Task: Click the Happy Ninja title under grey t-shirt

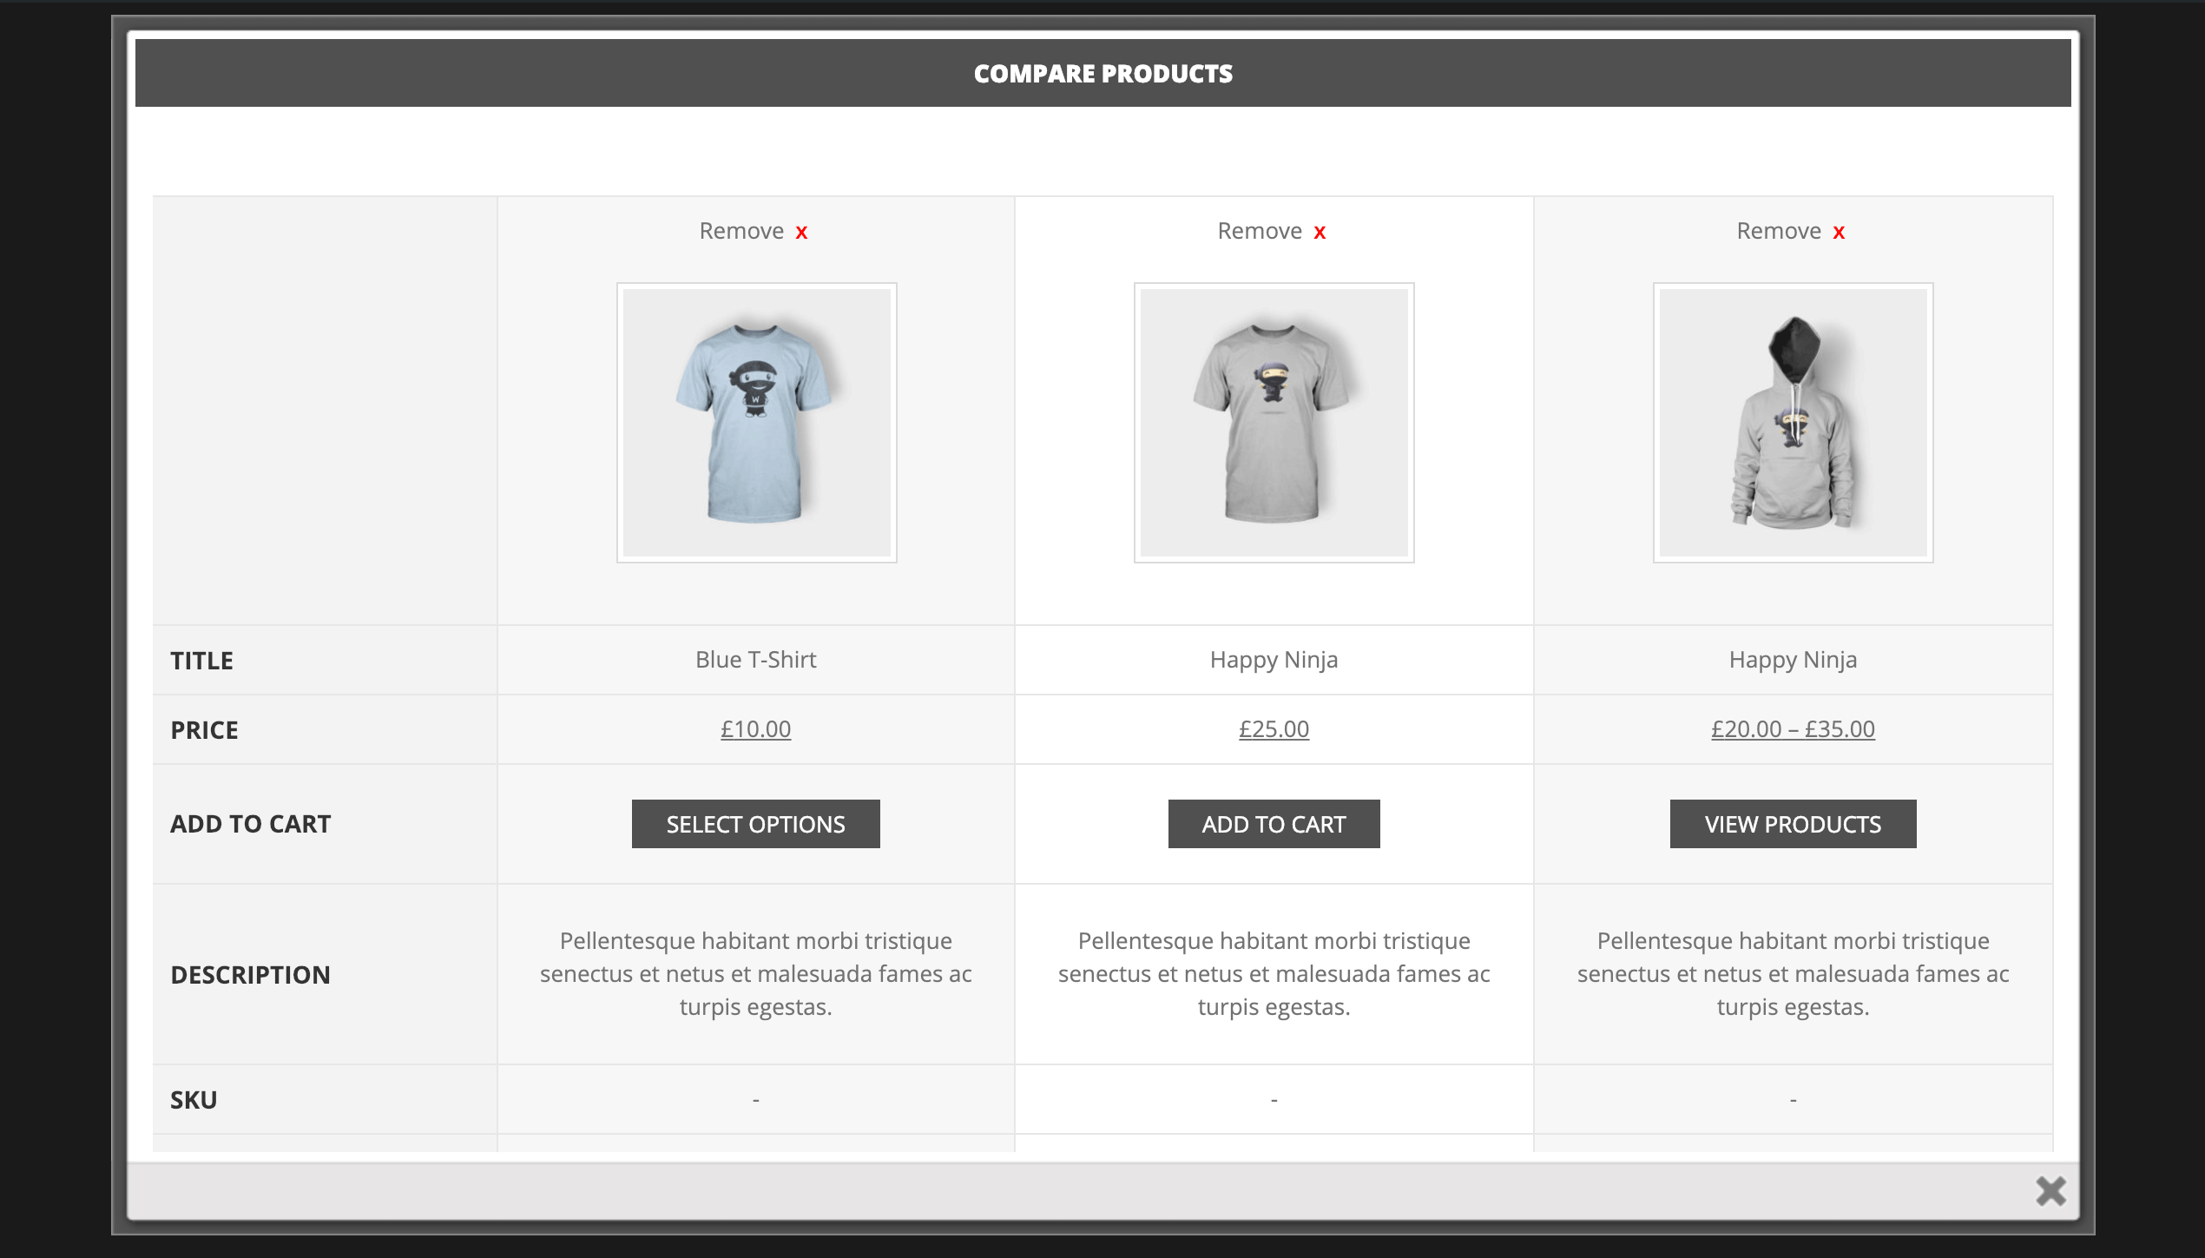Action: (x=1274, y=660)
